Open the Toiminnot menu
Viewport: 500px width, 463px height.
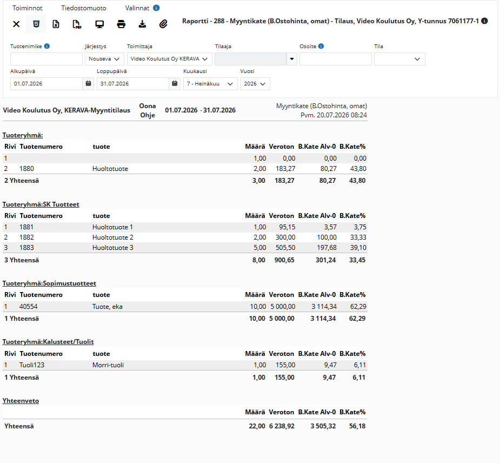pyautogui.click(x=28, y=8)
